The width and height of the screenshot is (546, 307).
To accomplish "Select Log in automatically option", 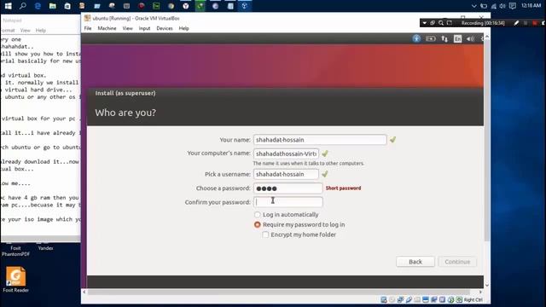I will [x=288, y=214].
